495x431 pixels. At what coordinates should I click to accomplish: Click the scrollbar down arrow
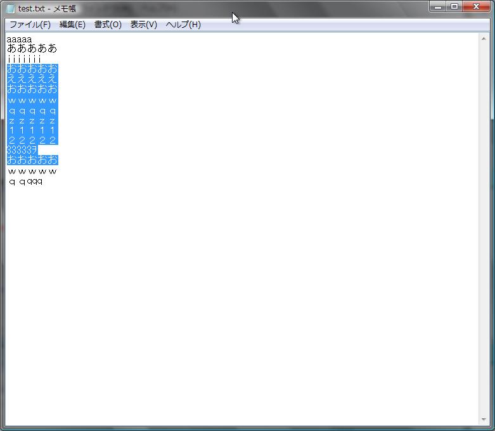[x=484, y=420]
